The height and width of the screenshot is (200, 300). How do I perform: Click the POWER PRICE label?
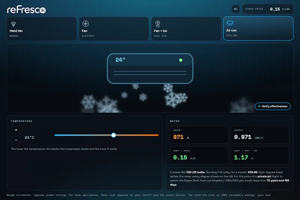coord(254,9)
